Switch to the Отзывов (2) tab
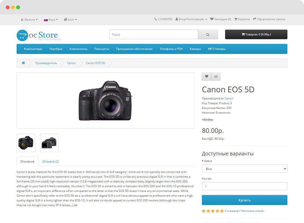Screen dimensions: 304x223 (x=51, y=162)
